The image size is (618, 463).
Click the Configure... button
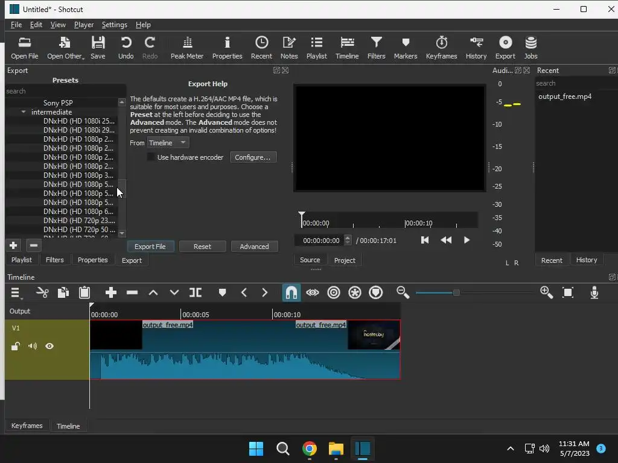(x=253, y=157)
